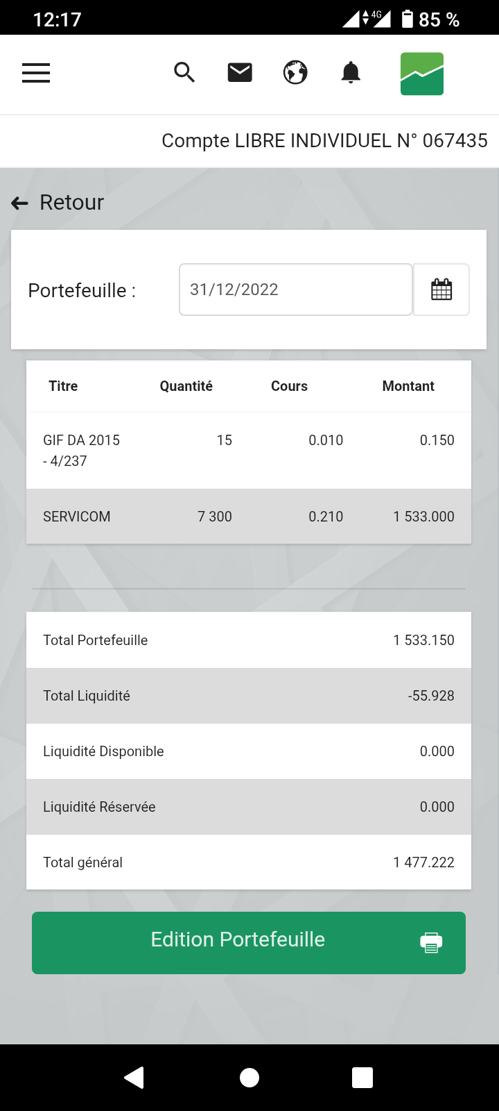The image size is (499, 1111).
Task: Tap the Android home circle button
Action: coord(249,1077)
